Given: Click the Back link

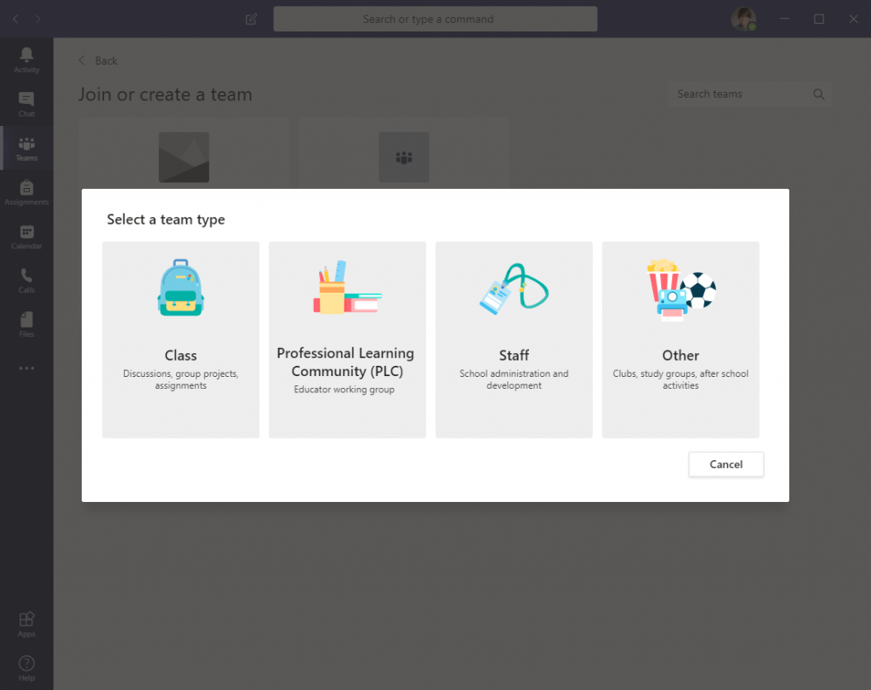Looking at the screenshot, I should (99, 60).
